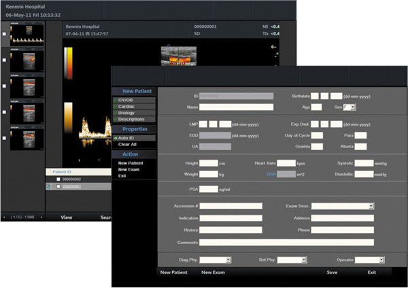This screenshot has width=408, height=288.
Task: Select checkbox for patient 000000002
Action: pos(58,179)
